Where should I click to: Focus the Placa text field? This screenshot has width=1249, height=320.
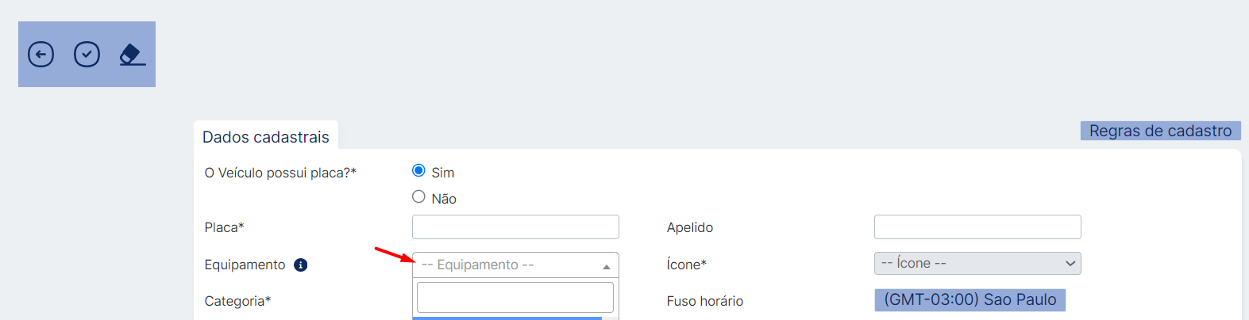coord(515,227)
